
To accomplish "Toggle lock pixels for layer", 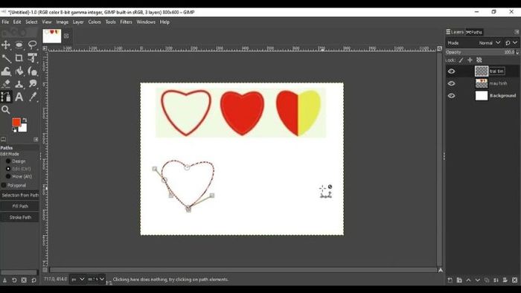I will pos(461,60).
